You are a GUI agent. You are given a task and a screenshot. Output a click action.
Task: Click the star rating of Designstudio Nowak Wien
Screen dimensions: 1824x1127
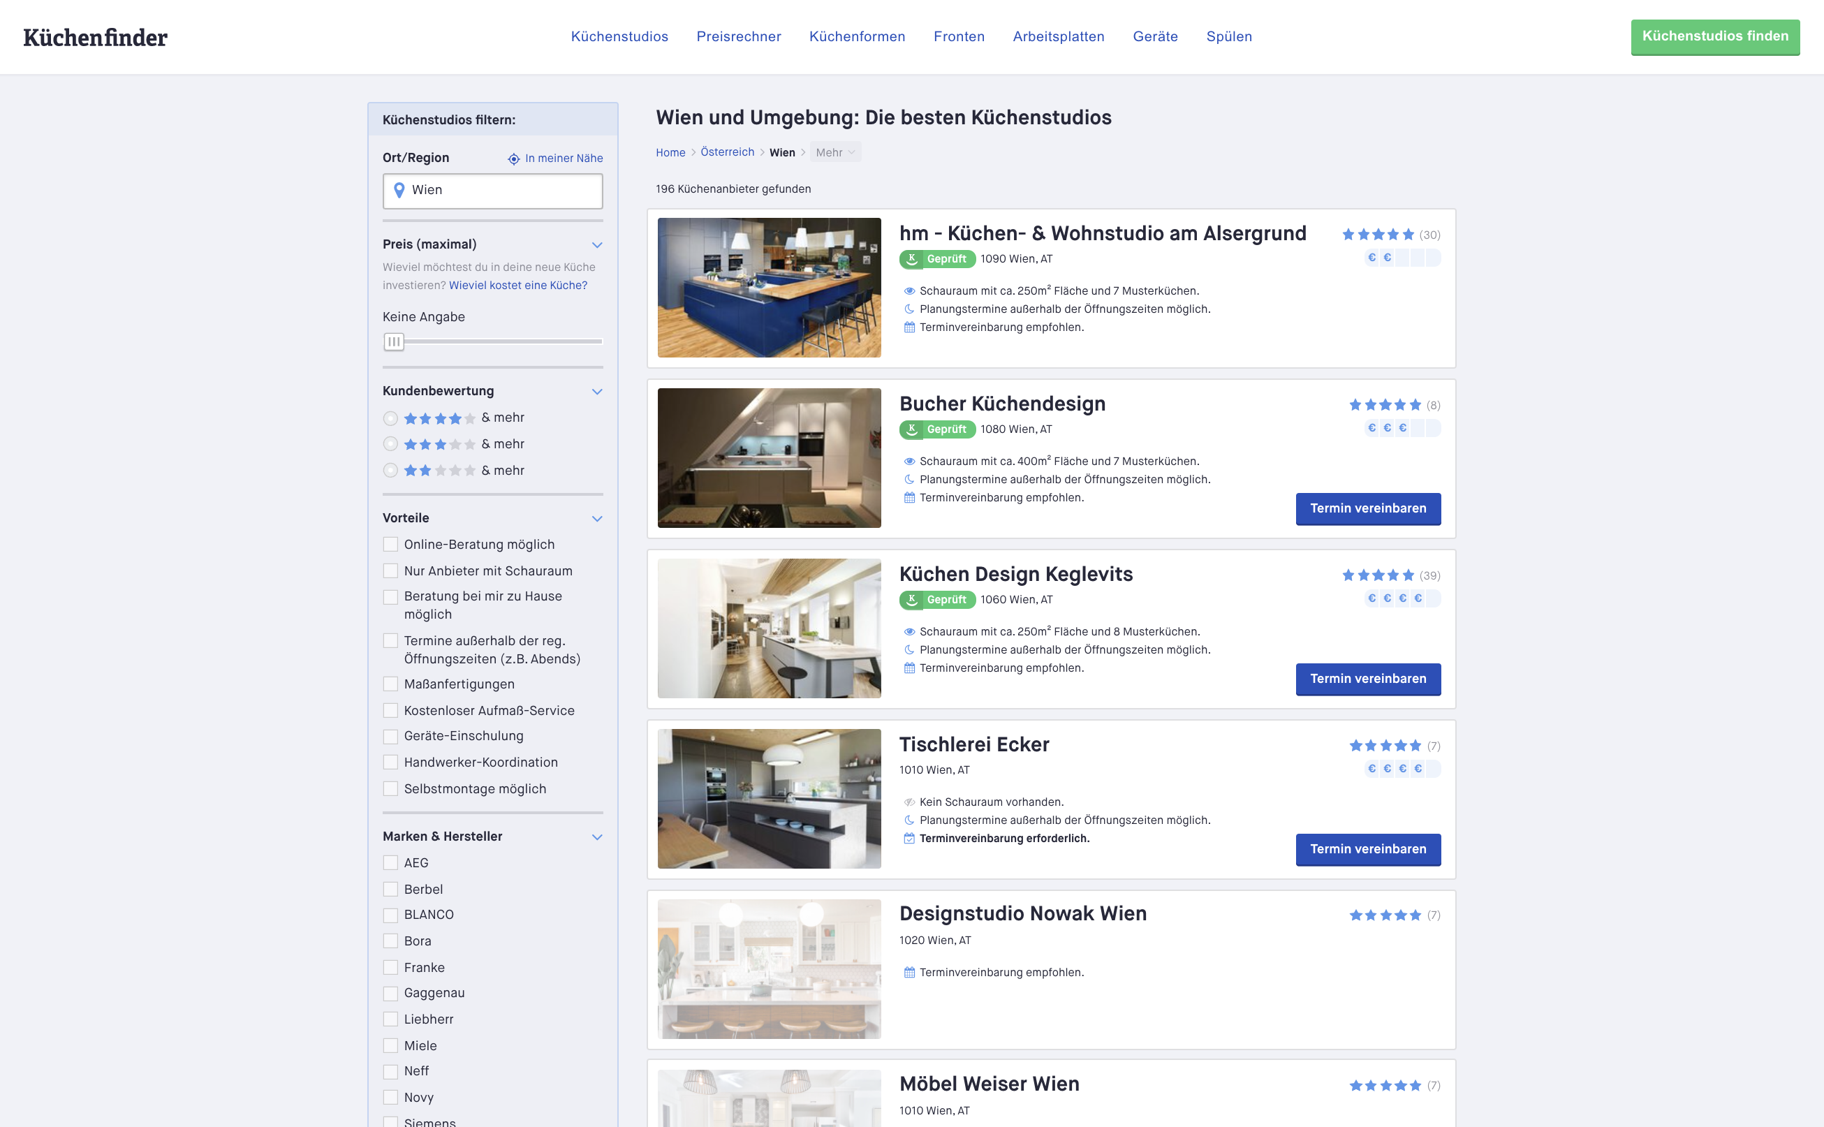[x=1385, y=915]
